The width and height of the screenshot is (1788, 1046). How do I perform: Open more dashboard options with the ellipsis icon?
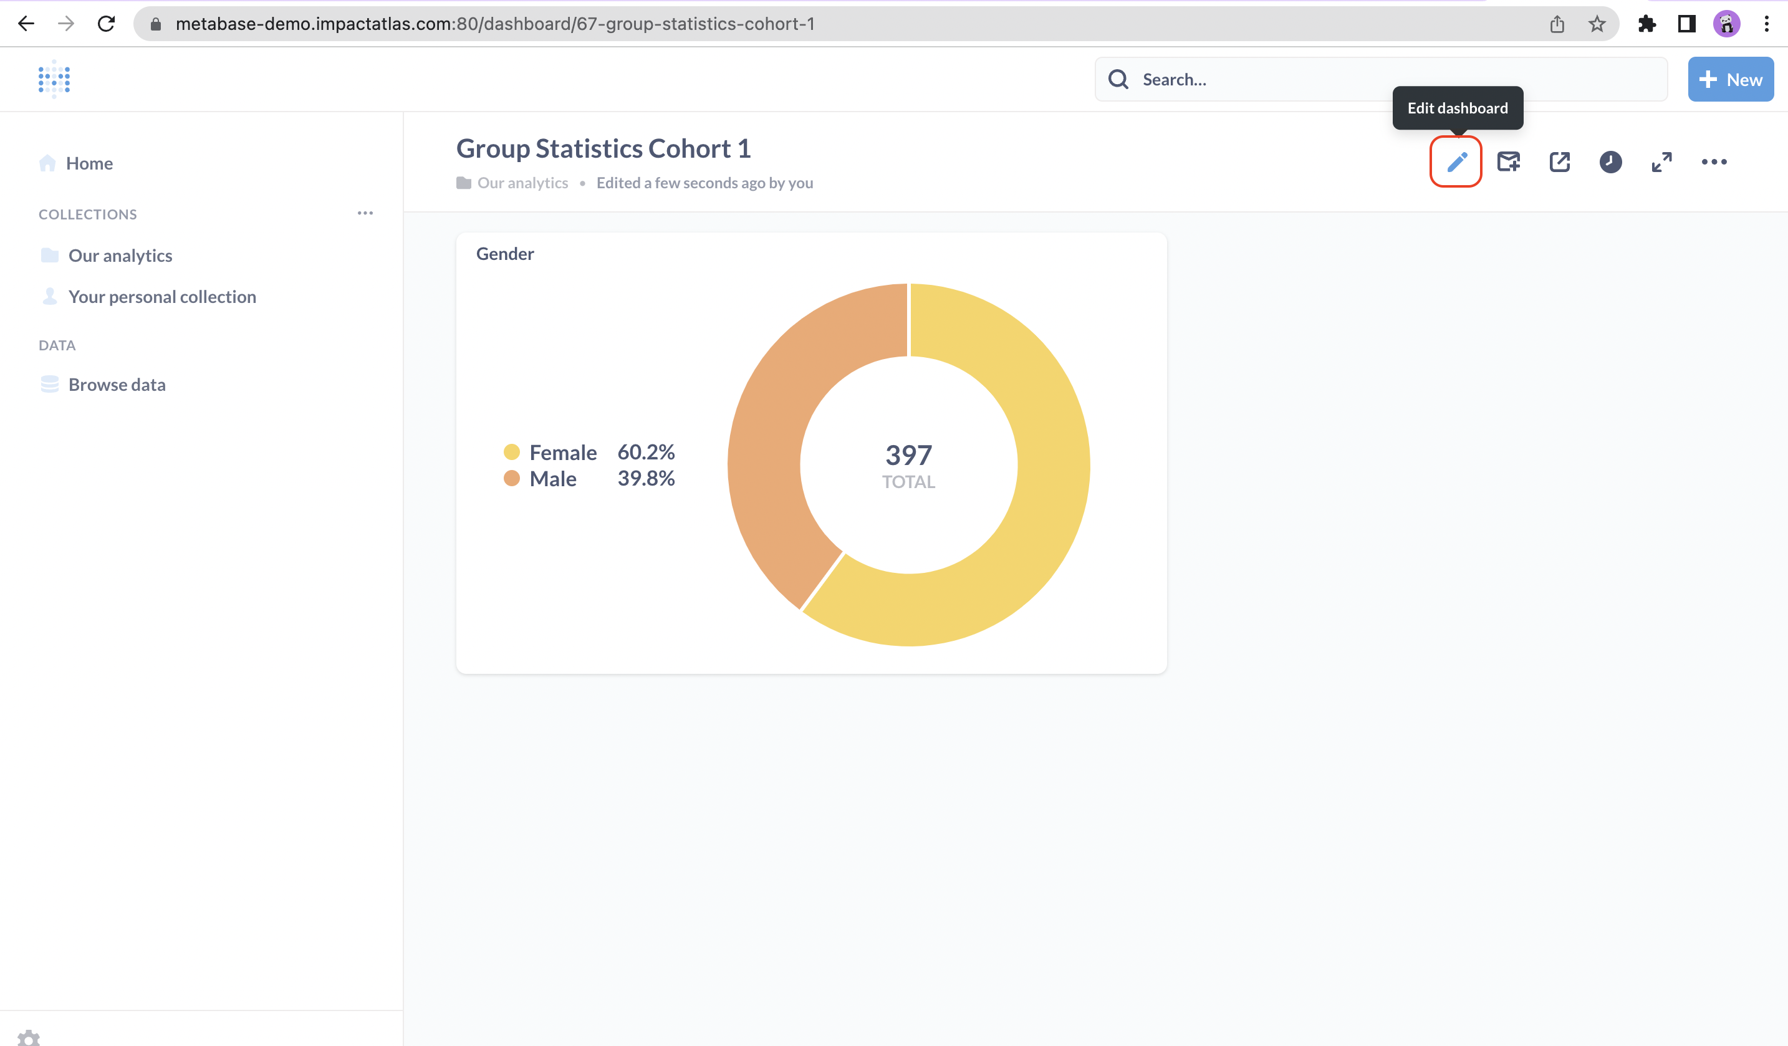click(x=1713, y=162)
